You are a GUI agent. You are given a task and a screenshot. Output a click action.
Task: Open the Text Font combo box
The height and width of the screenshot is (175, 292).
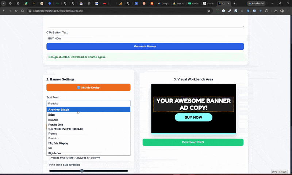click(88, 103)
